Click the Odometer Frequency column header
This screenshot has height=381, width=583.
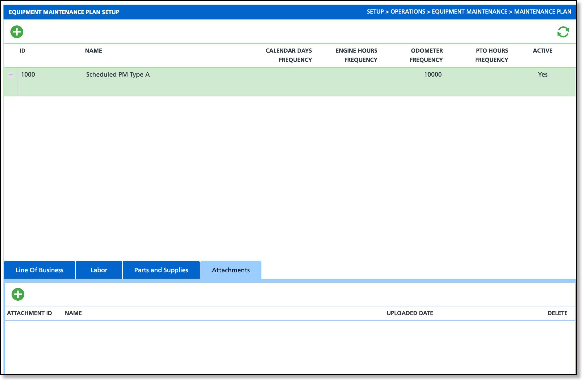(426, 55)
